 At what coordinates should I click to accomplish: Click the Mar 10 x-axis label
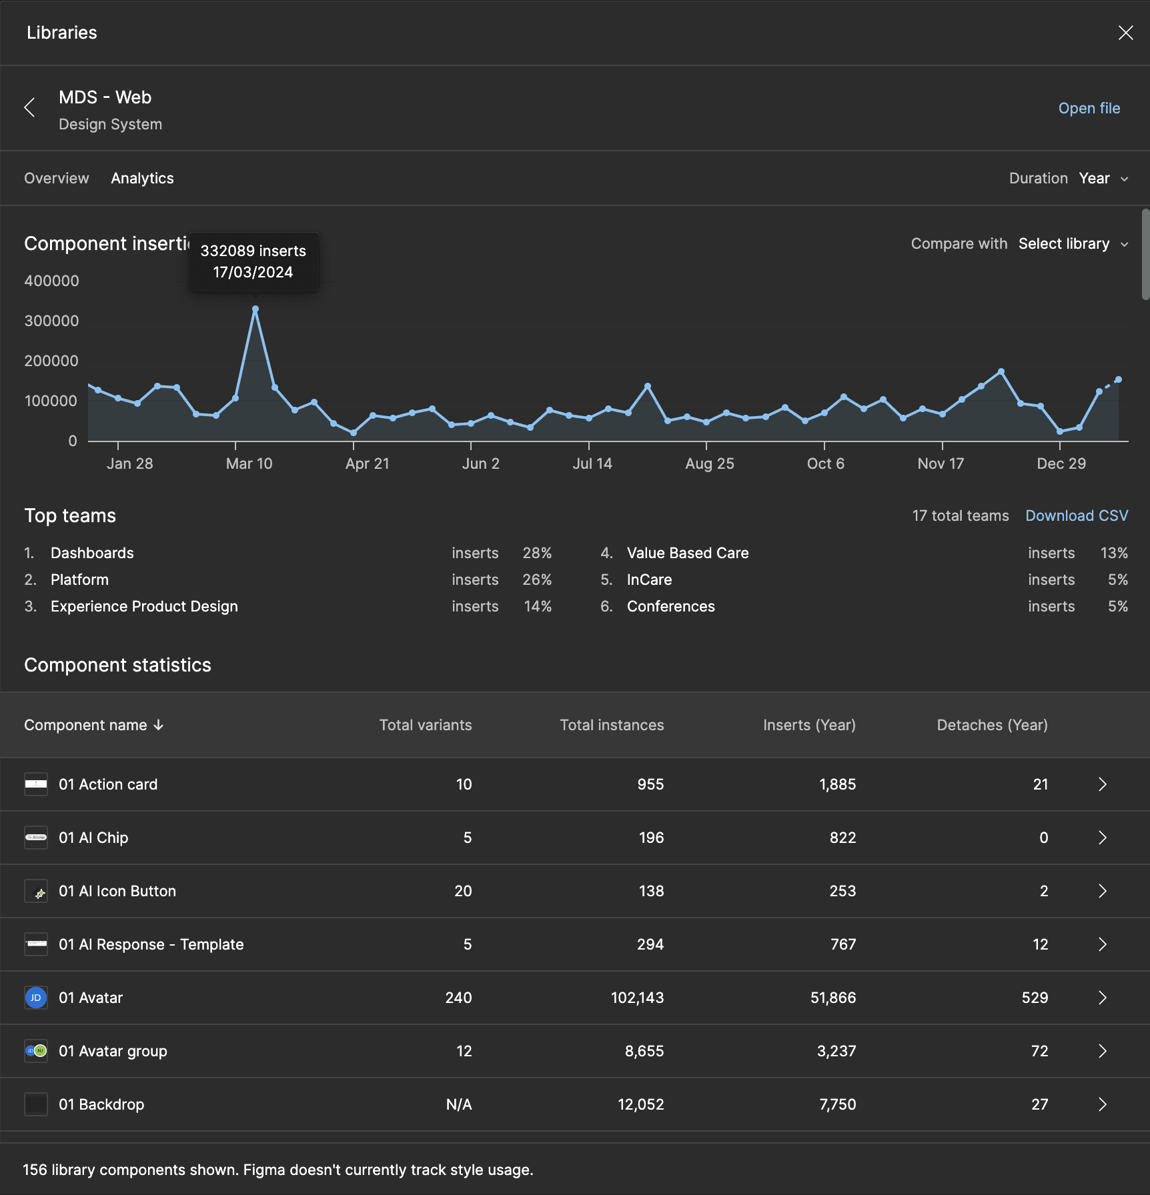click(249, 463)
